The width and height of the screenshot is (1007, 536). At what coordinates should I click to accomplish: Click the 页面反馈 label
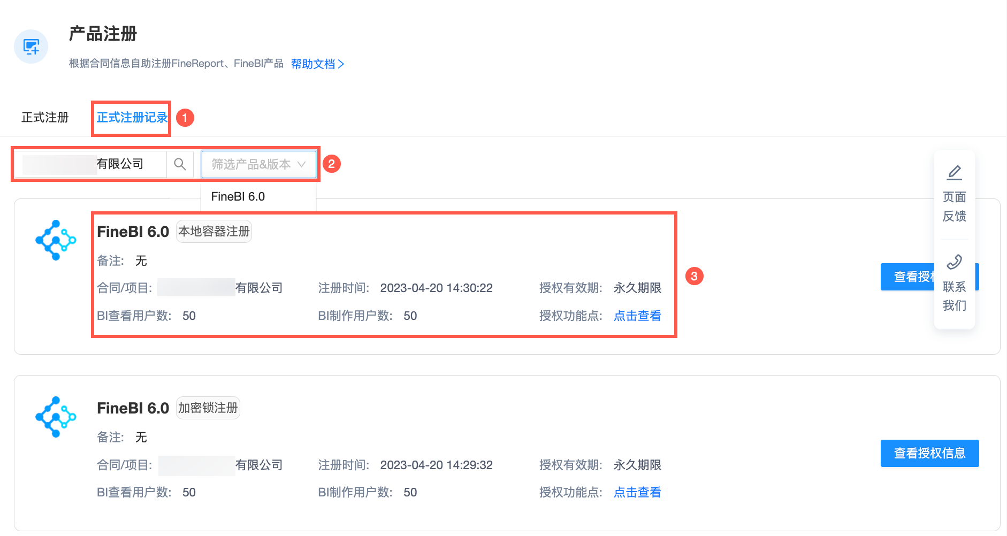955,206
